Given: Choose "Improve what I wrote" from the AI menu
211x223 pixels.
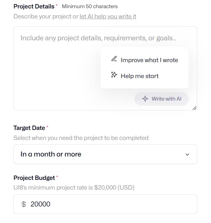Looking at the screenshot, I should pyautogui.click(x=149, y=60).
